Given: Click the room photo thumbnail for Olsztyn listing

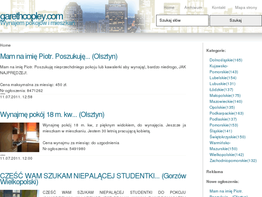Looking at the screenshot, I should (19, 137).
